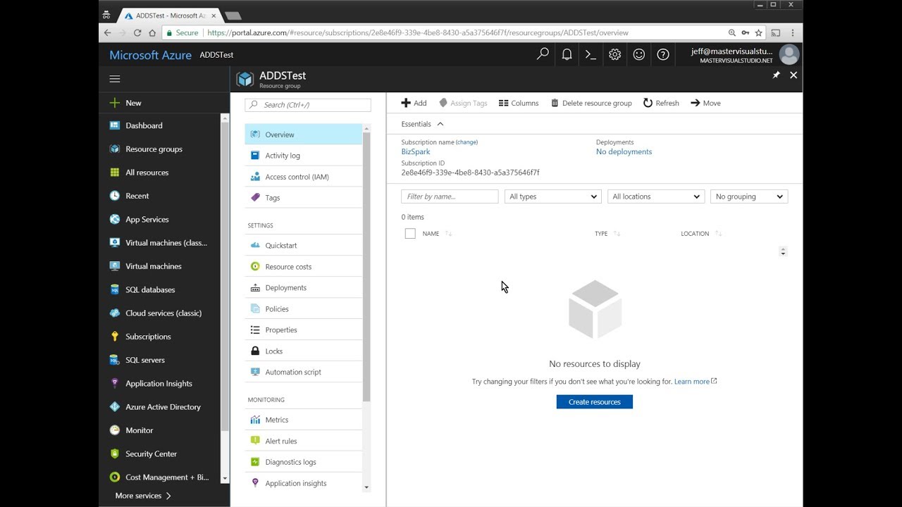Click the Add toolbar button

pos(414,103)
